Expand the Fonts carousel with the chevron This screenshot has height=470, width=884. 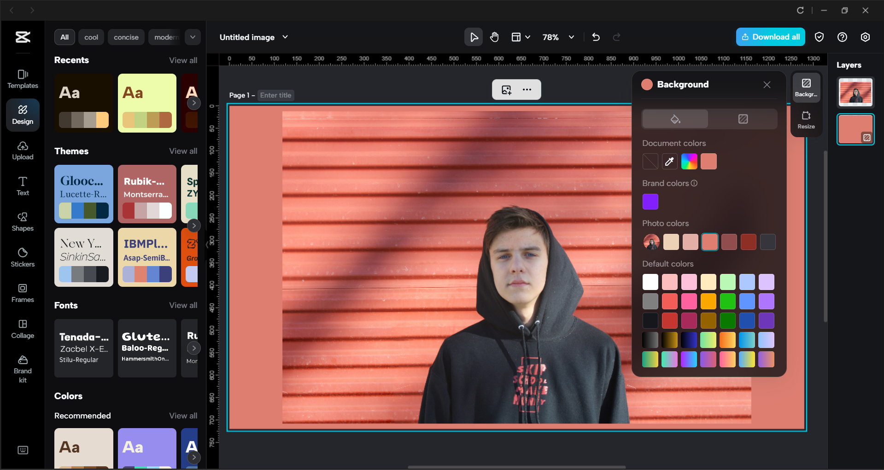[x=193, y=348]
